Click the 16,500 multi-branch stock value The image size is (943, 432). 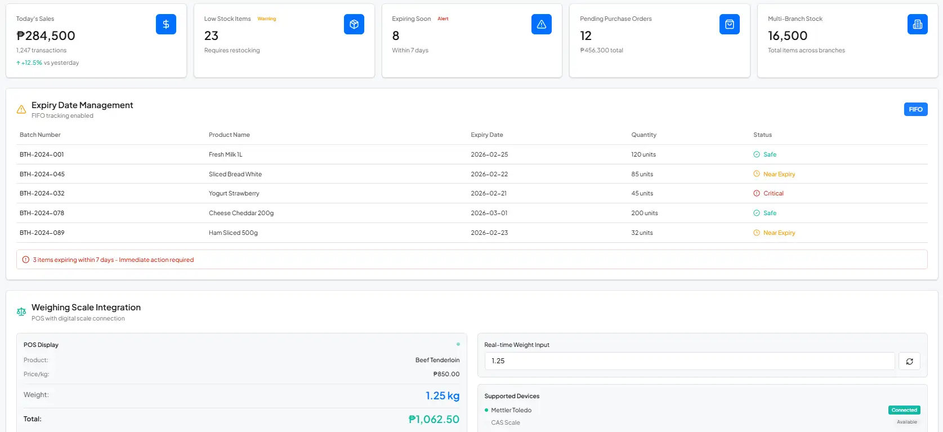pyautogui.click(x=788, y=35)
